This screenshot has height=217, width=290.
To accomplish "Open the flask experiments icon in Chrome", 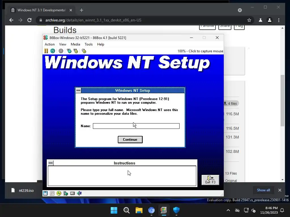I will [x=261, y=20].
